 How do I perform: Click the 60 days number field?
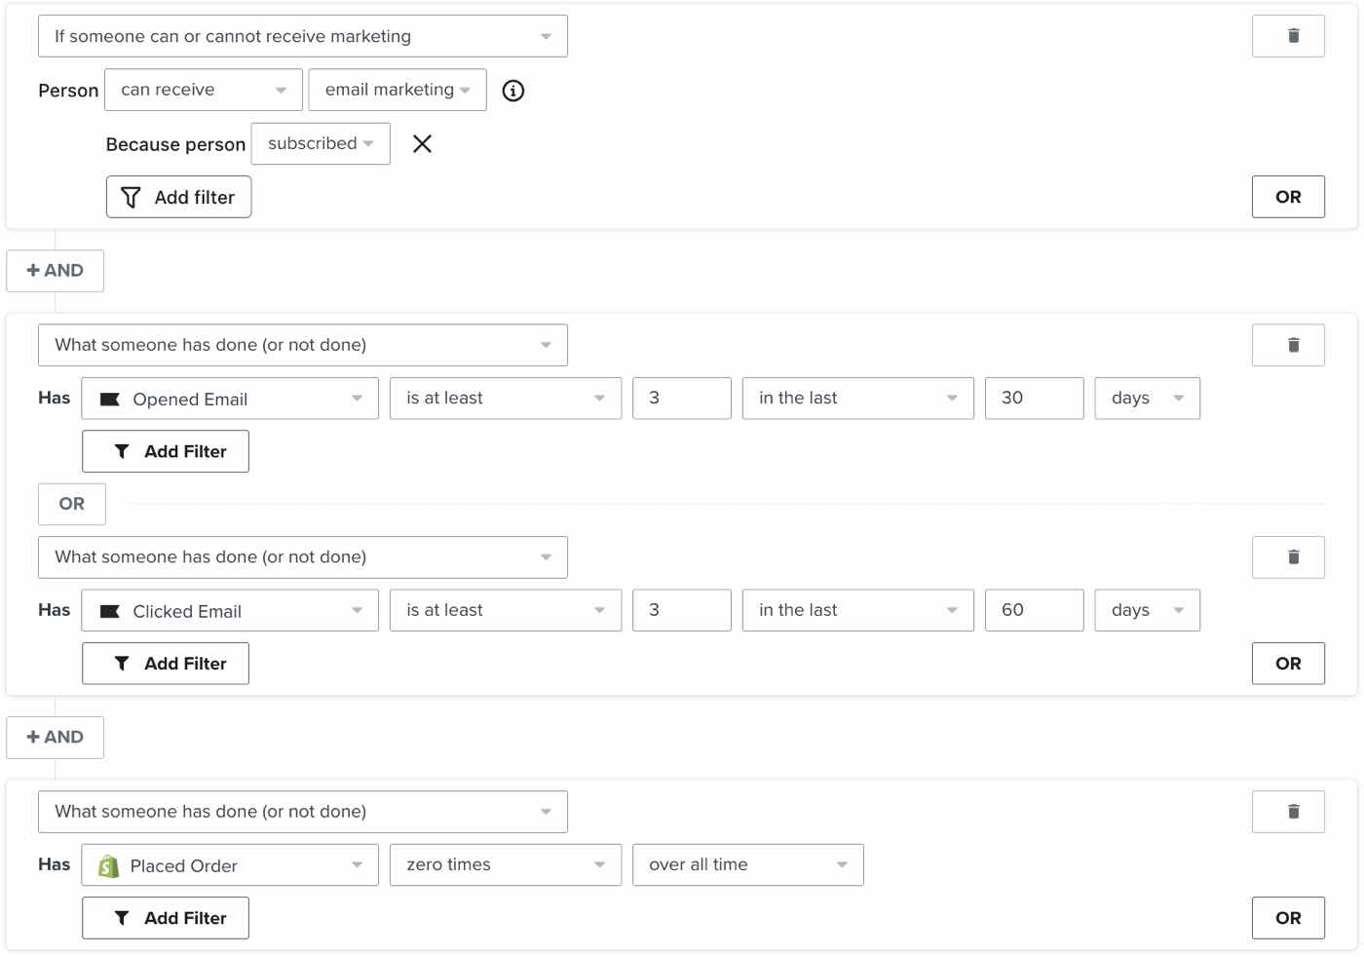[x=1035, y=610]
